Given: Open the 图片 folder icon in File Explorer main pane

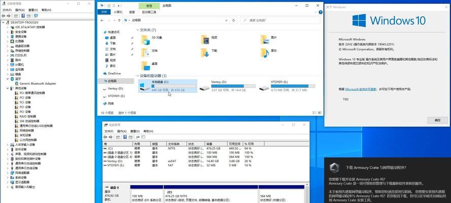Looking at the screenshot, I should (x=265, y=40).
